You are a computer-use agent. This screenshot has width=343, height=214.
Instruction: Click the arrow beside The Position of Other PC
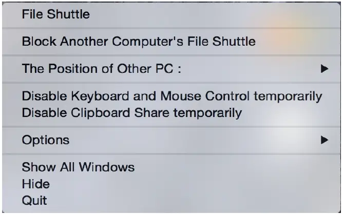pyautogui.click(x=324, y=69)
